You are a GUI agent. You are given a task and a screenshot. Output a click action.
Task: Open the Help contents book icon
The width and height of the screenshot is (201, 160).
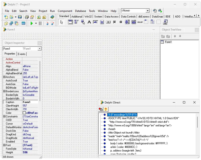[52, 17]
